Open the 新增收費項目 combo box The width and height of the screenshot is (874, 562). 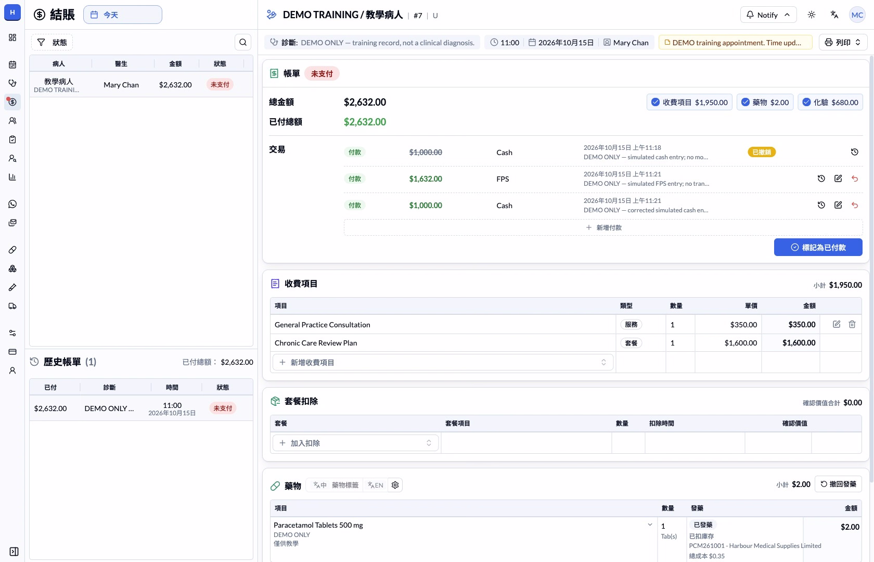(x=443, y=362)
